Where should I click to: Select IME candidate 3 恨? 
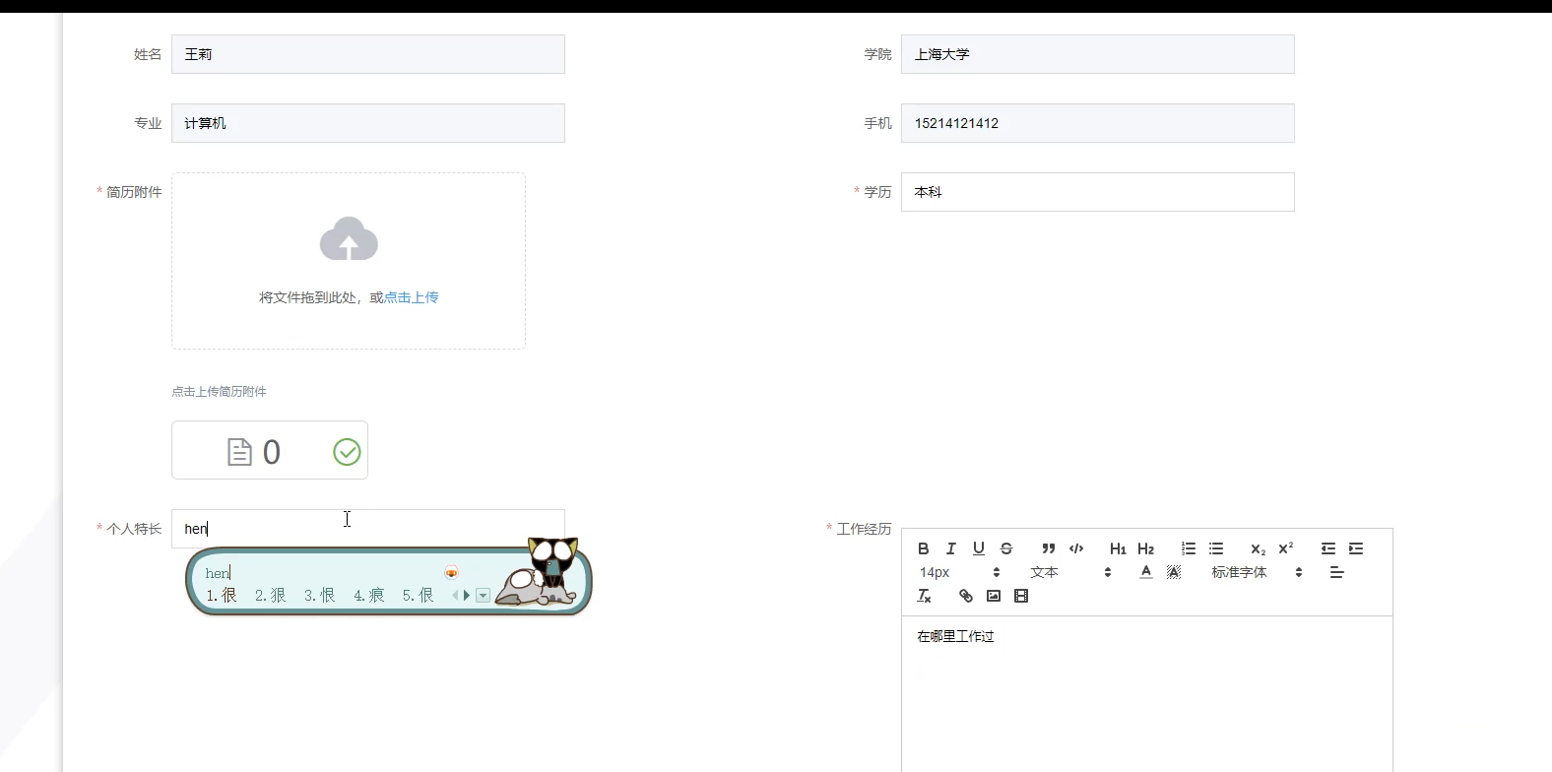(320, 595)
